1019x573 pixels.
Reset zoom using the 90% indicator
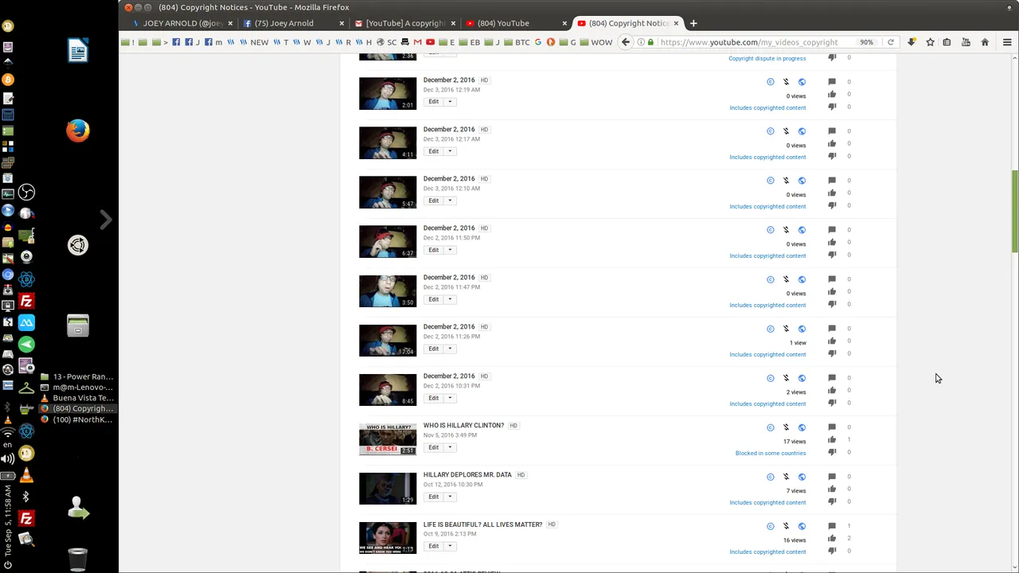(866, 42)
